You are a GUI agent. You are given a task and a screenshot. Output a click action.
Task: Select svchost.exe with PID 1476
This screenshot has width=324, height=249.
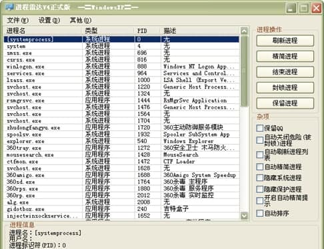tap(122, 107)
